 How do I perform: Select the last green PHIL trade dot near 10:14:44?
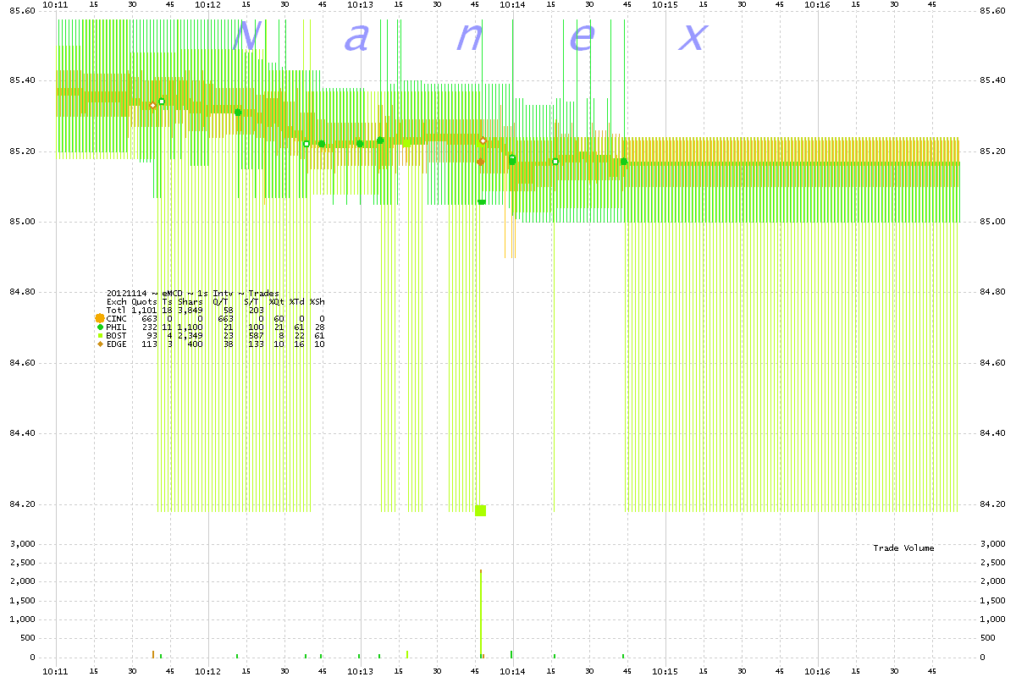pyautogui.click(x=624, y=161)
